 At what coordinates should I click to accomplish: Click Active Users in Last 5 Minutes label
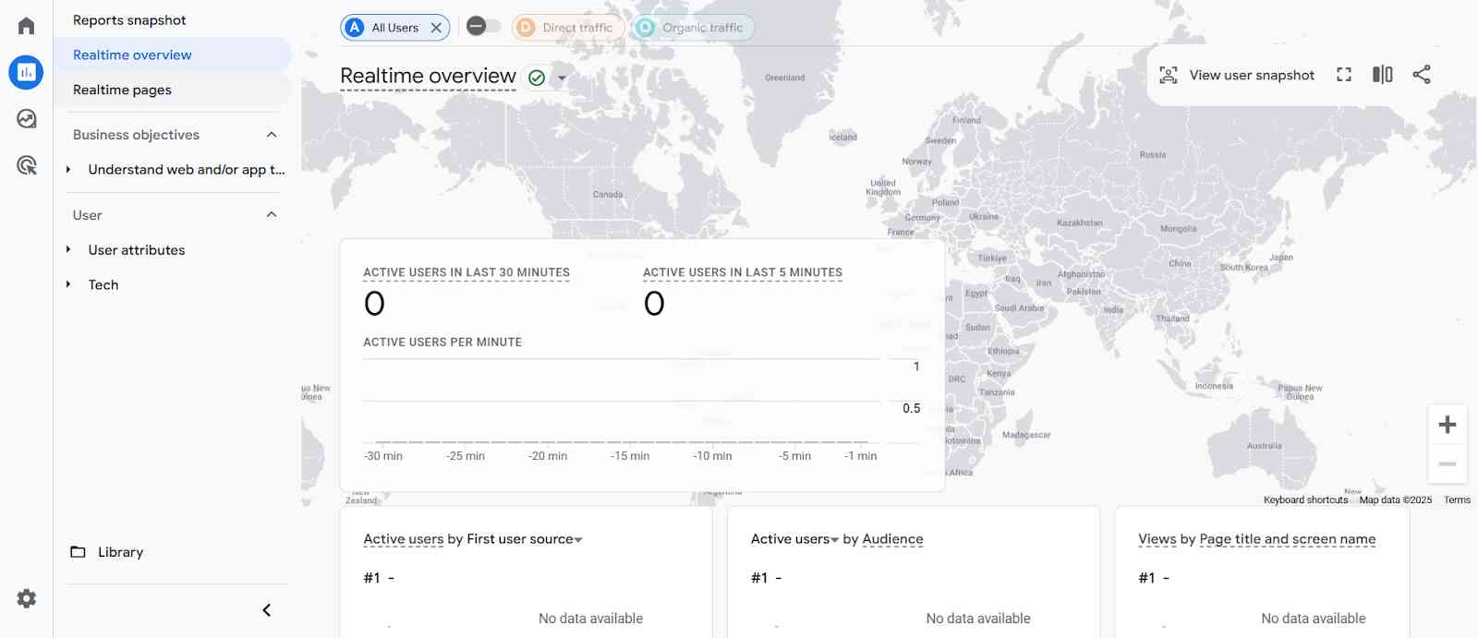point(743,272)
